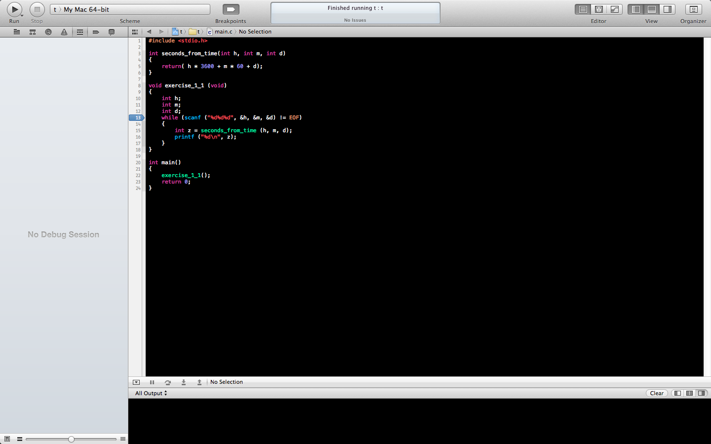Viewport: 711px width, 444px height.
Task: Click the 'No Debug Session' placeholder text
Action: (x=63, y=234)
